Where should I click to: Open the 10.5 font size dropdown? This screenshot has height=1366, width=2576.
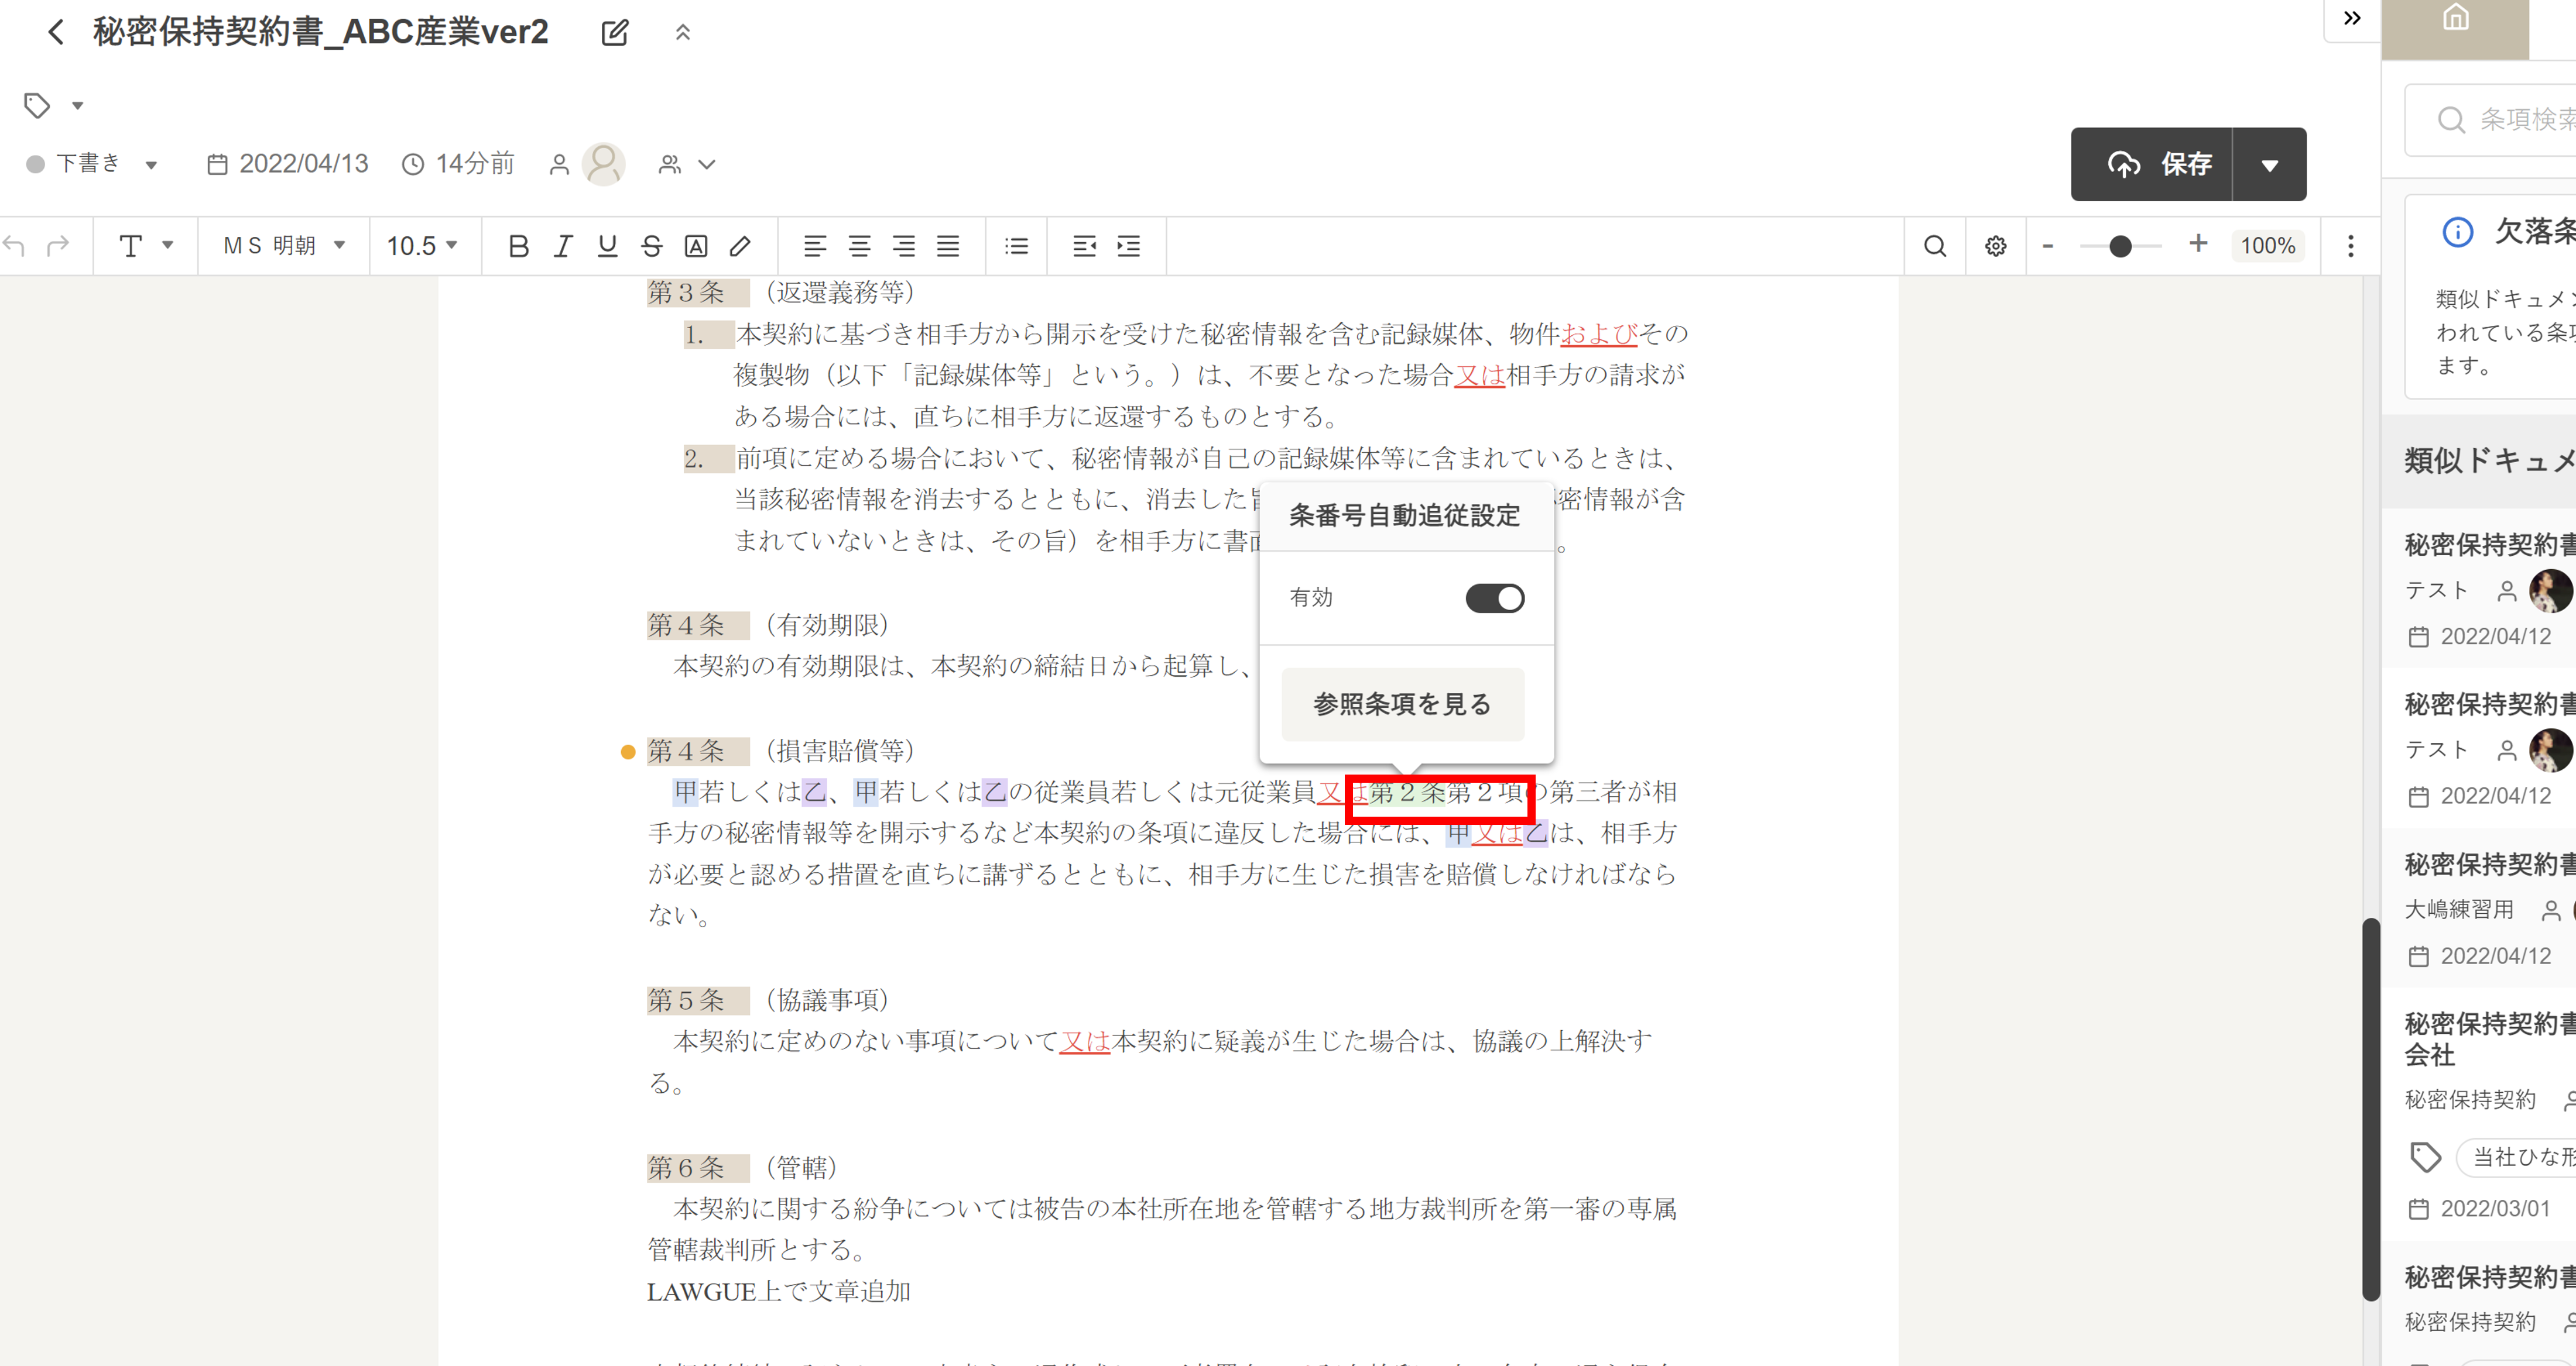click(x=422, y=246)
